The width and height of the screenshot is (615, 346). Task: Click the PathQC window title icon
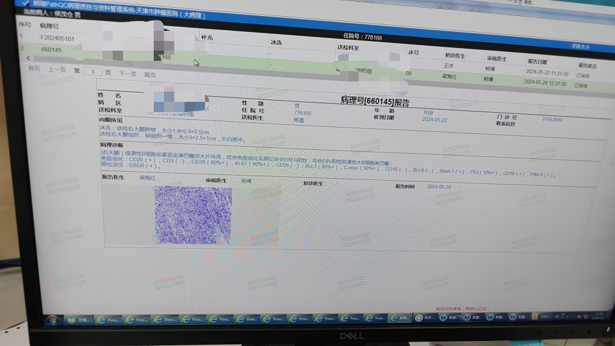(x=26, y=3)
